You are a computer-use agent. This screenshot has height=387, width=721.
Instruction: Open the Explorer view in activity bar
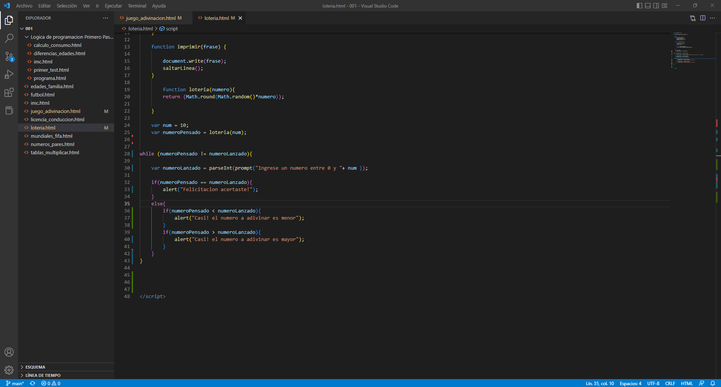9,20
